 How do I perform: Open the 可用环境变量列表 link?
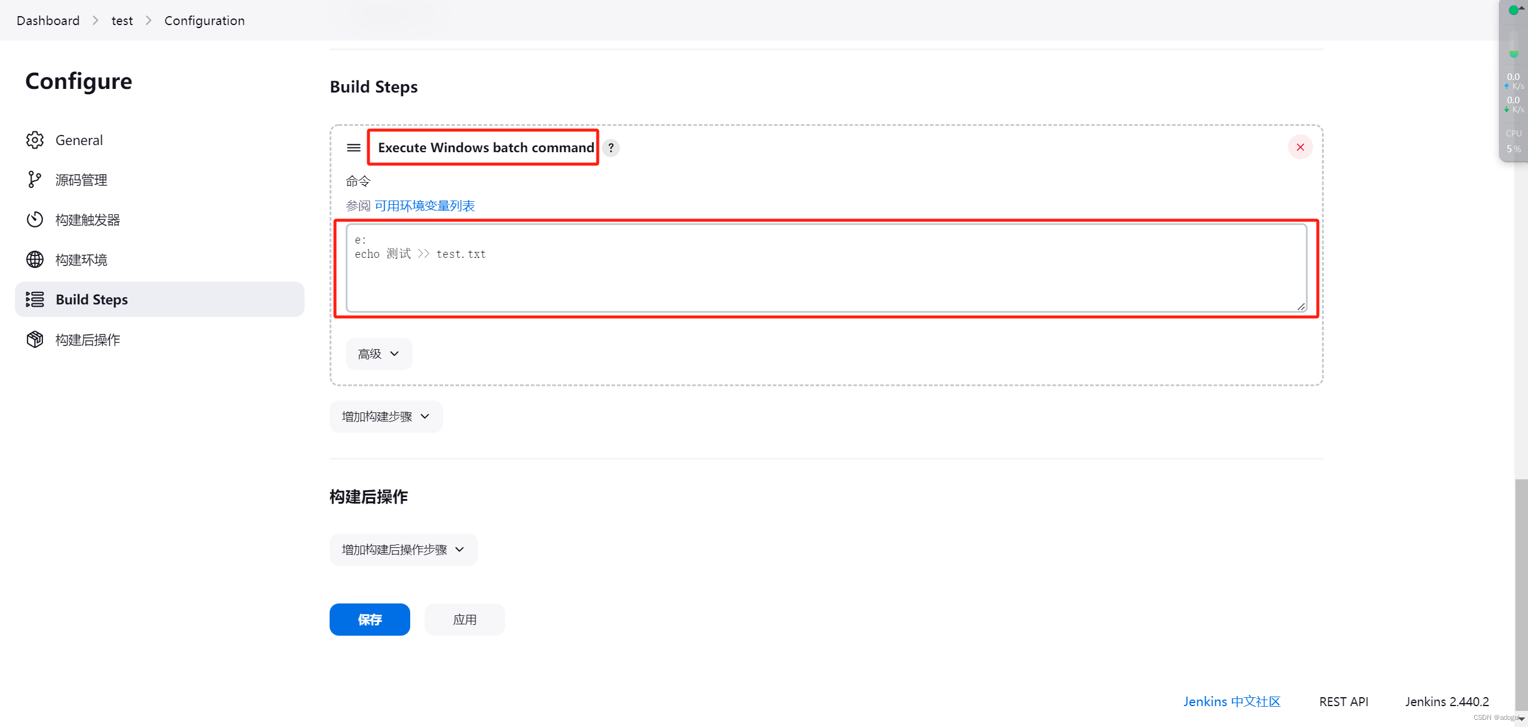coord(425,206)
